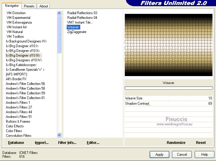Open Filter Info...
Image resolution: width=216 pixels, height=161 pixels.
[67, 142]
